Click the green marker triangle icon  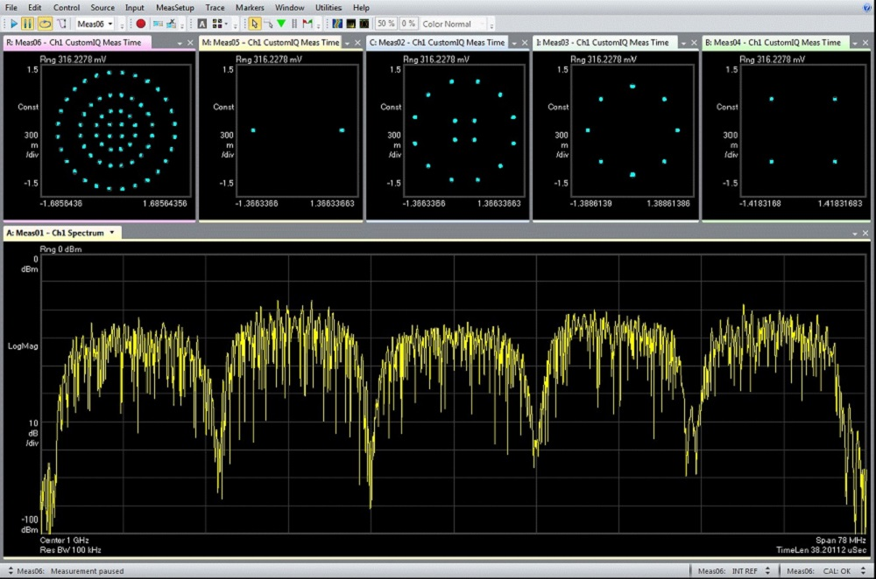pyautogui.click(x=281, y=24)
